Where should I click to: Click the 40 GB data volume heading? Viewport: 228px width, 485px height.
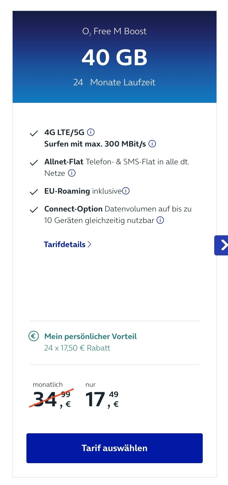point(114,57)
